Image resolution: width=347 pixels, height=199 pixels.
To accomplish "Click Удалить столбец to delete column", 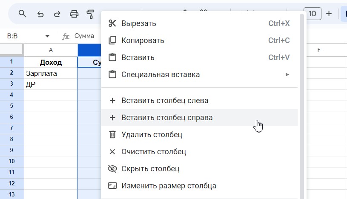I will coord(152,135).
